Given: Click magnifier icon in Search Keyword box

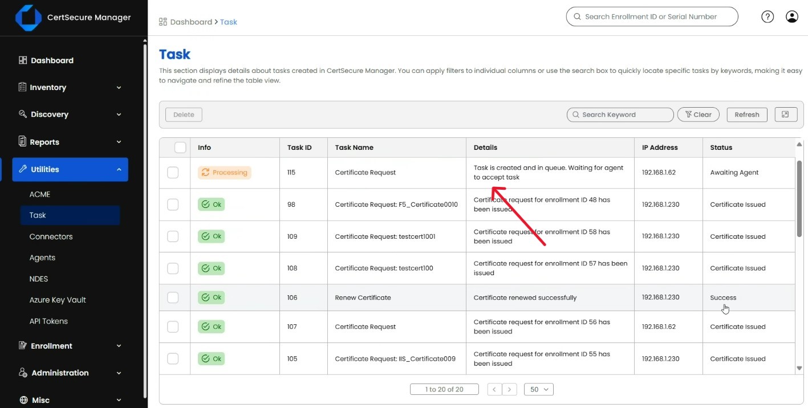Looking at the screenshot, I should pos(576,115).
